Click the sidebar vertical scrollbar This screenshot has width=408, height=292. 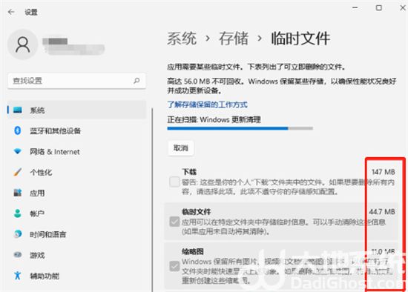(152, 199)
